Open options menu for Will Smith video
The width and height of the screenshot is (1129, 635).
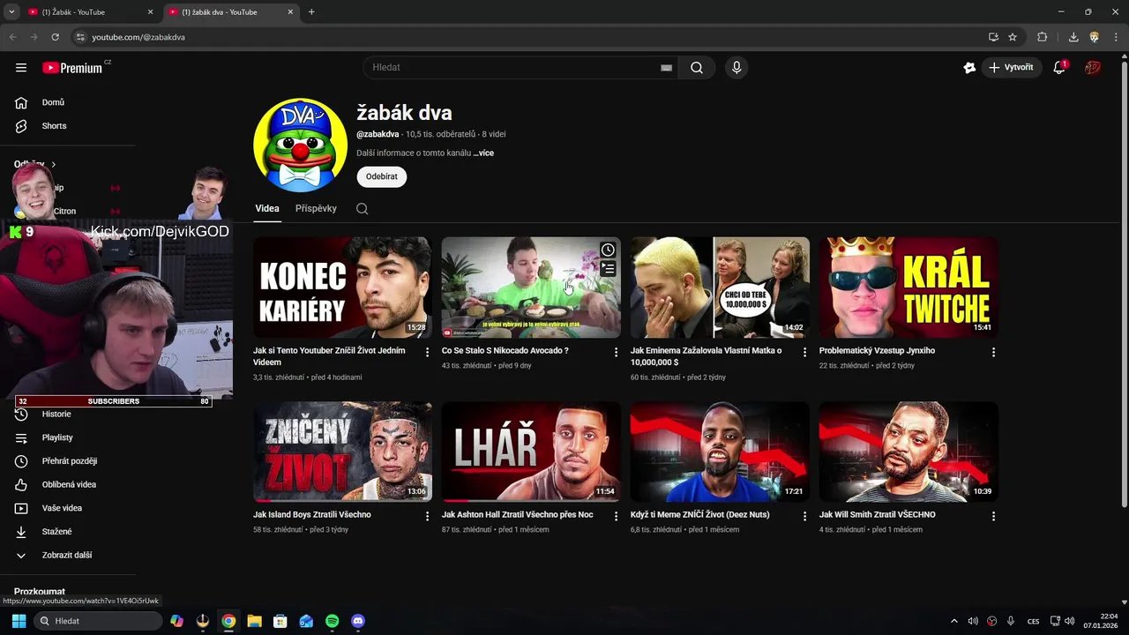pos(993,516)
